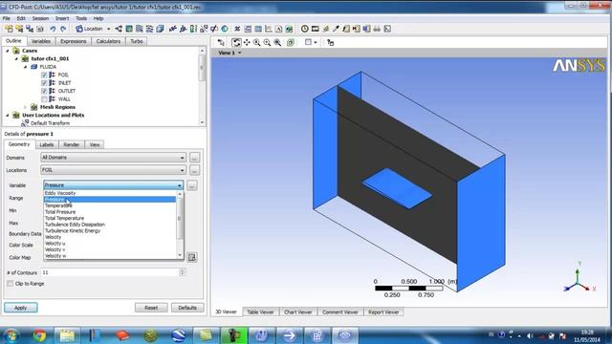Screen dimensions: 612x344
Task: Check the WALL boundary checkbox
Action: coord(44,99)
